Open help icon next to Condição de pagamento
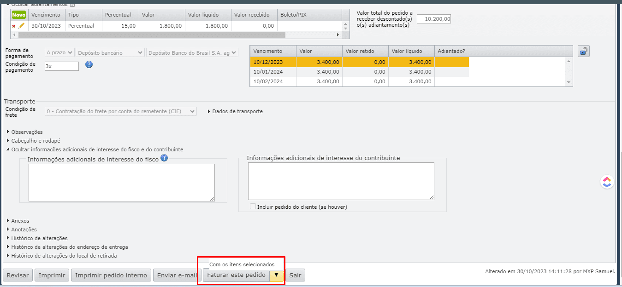This screenshot has width=622, height=287. coord(89,64)
